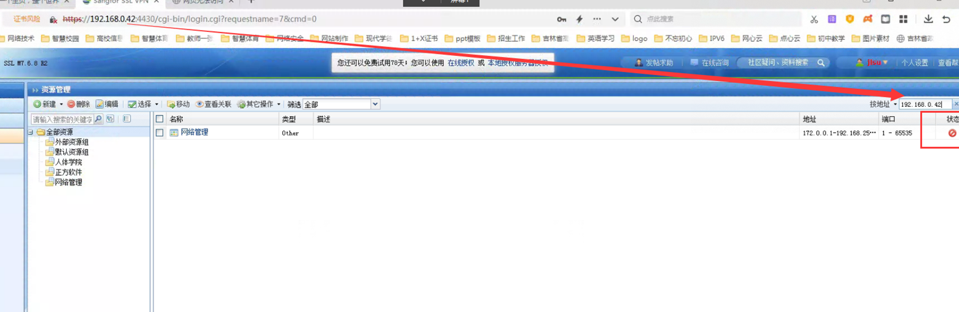Click the game controller extension icon
959x312 pixels.
point(868,19)
